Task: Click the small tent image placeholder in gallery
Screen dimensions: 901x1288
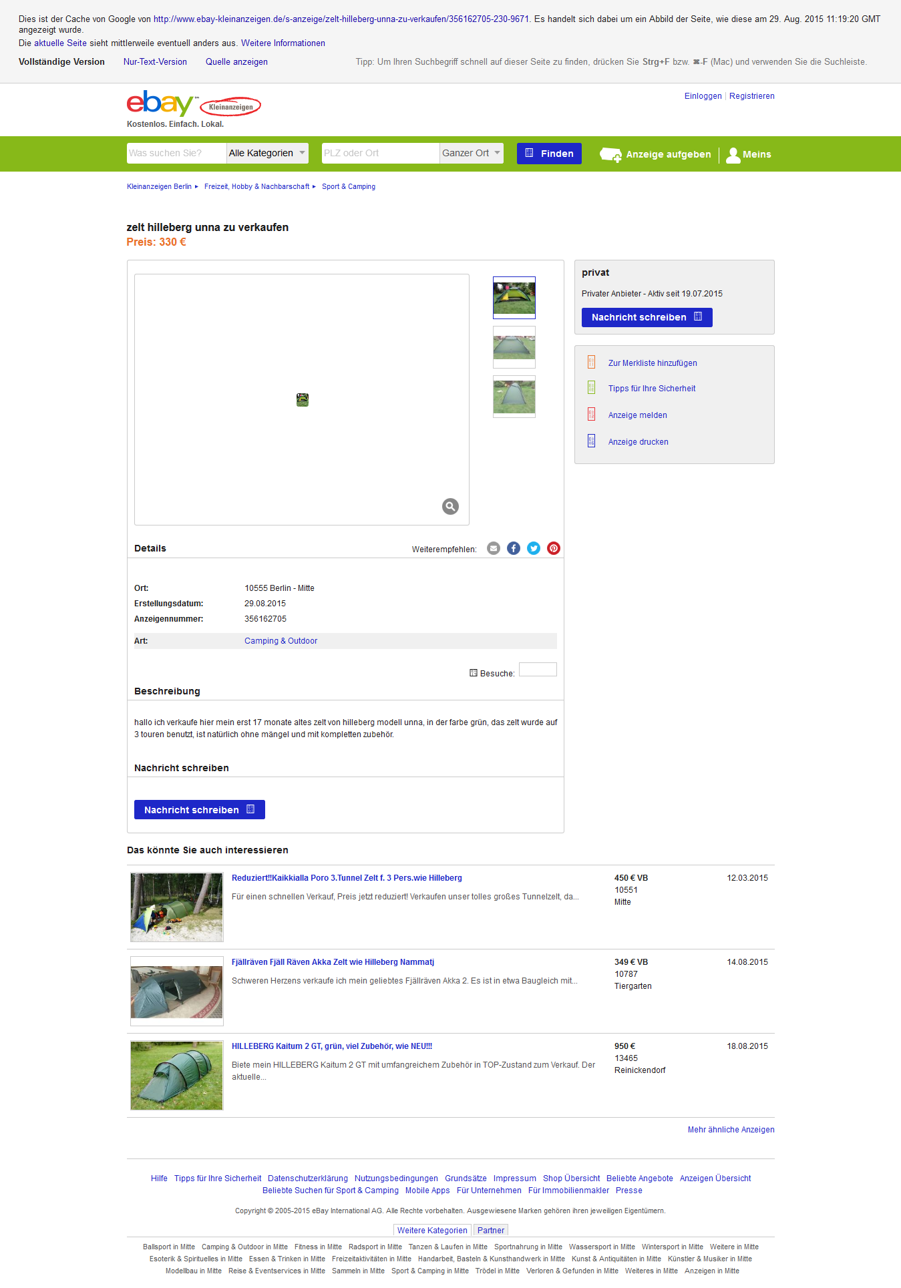Action: click(303, 400)
